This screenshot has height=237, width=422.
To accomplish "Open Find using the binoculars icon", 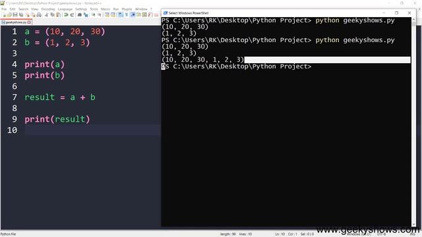I will (x=80, y=14).
